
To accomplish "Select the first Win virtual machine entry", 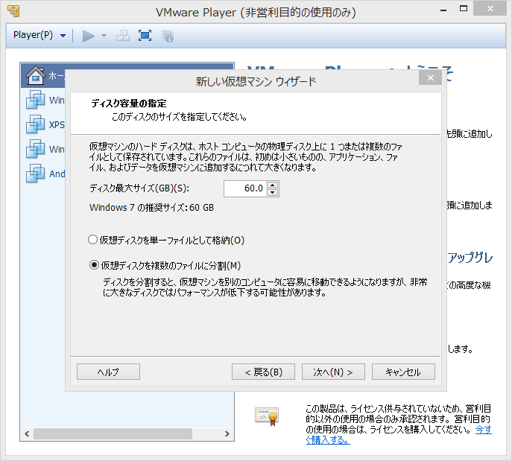I will (45, 100).
